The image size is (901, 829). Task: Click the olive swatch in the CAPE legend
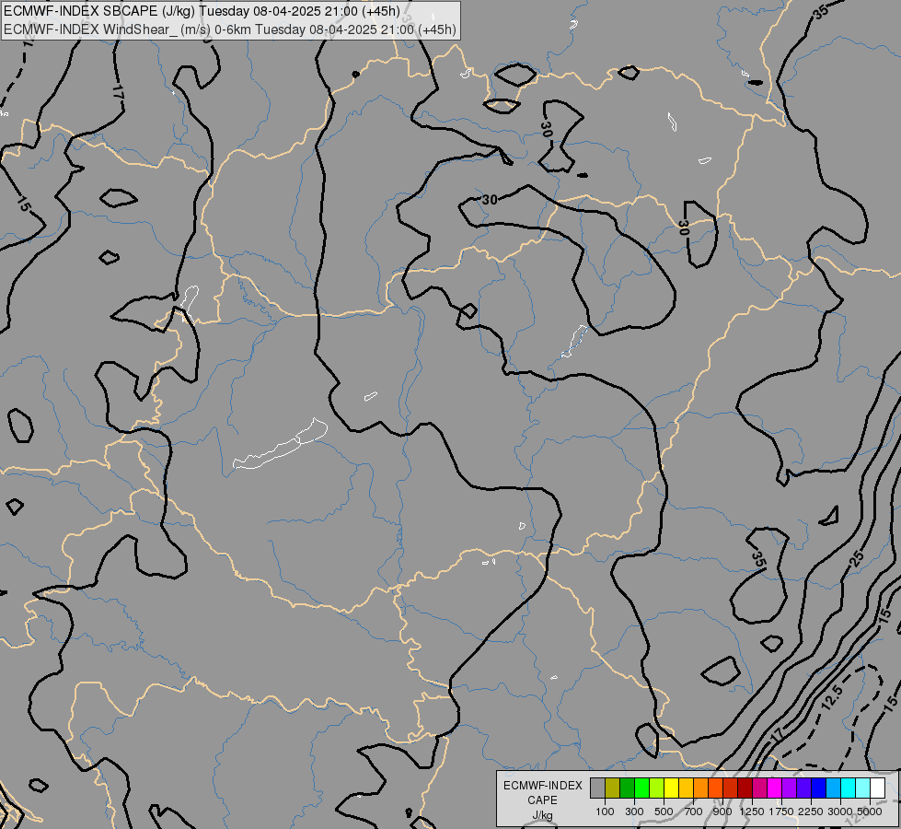click(x=613, y=788)
